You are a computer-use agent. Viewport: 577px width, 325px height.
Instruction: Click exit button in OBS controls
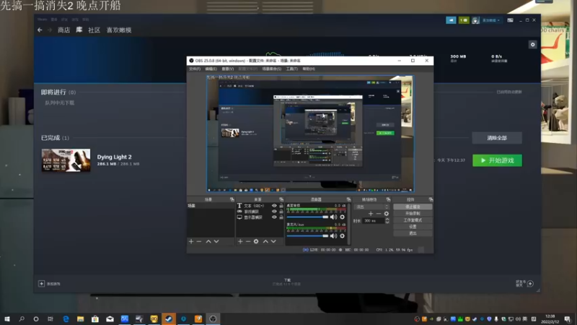[x=413, y=233]
